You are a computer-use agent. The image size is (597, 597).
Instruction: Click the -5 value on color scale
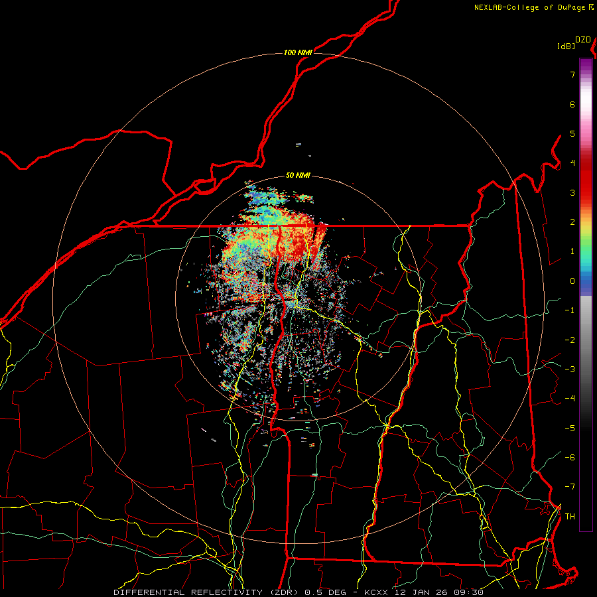pyautogui.click(x=570, y=429)
